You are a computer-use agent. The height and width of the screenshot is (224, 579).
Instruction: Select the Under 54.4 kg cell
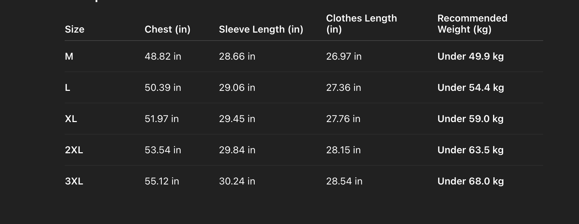[x=470, y=88]
